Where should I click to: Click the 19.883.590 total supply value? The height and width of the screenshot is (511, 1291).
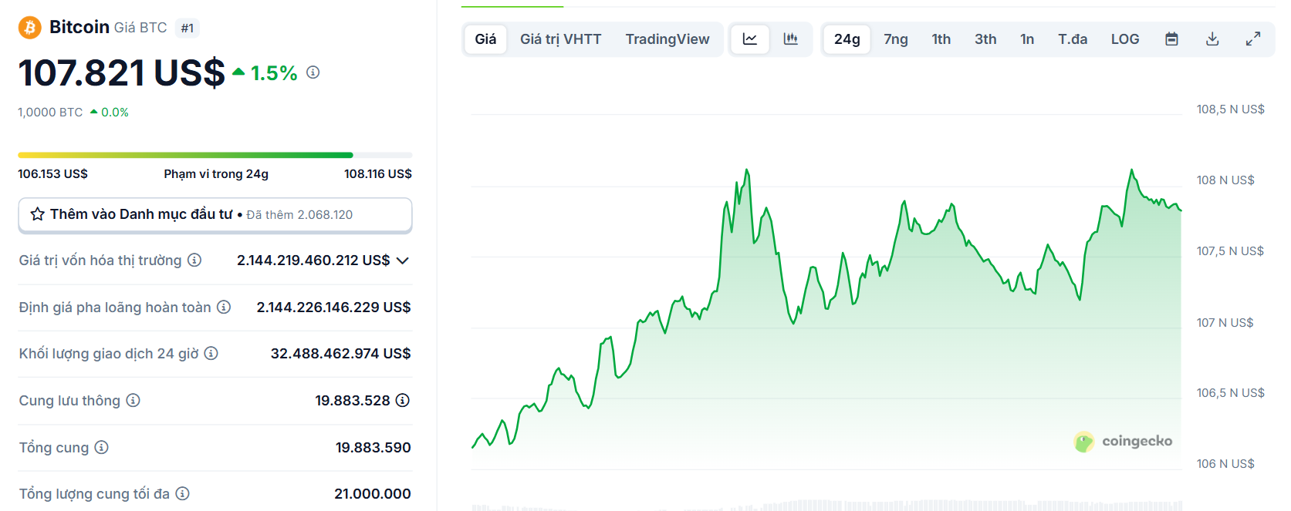tap(373, 448)
